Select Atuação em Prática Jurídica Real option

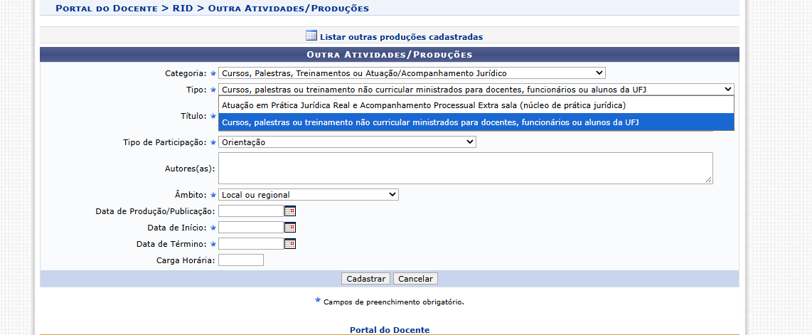click(476, 105)
